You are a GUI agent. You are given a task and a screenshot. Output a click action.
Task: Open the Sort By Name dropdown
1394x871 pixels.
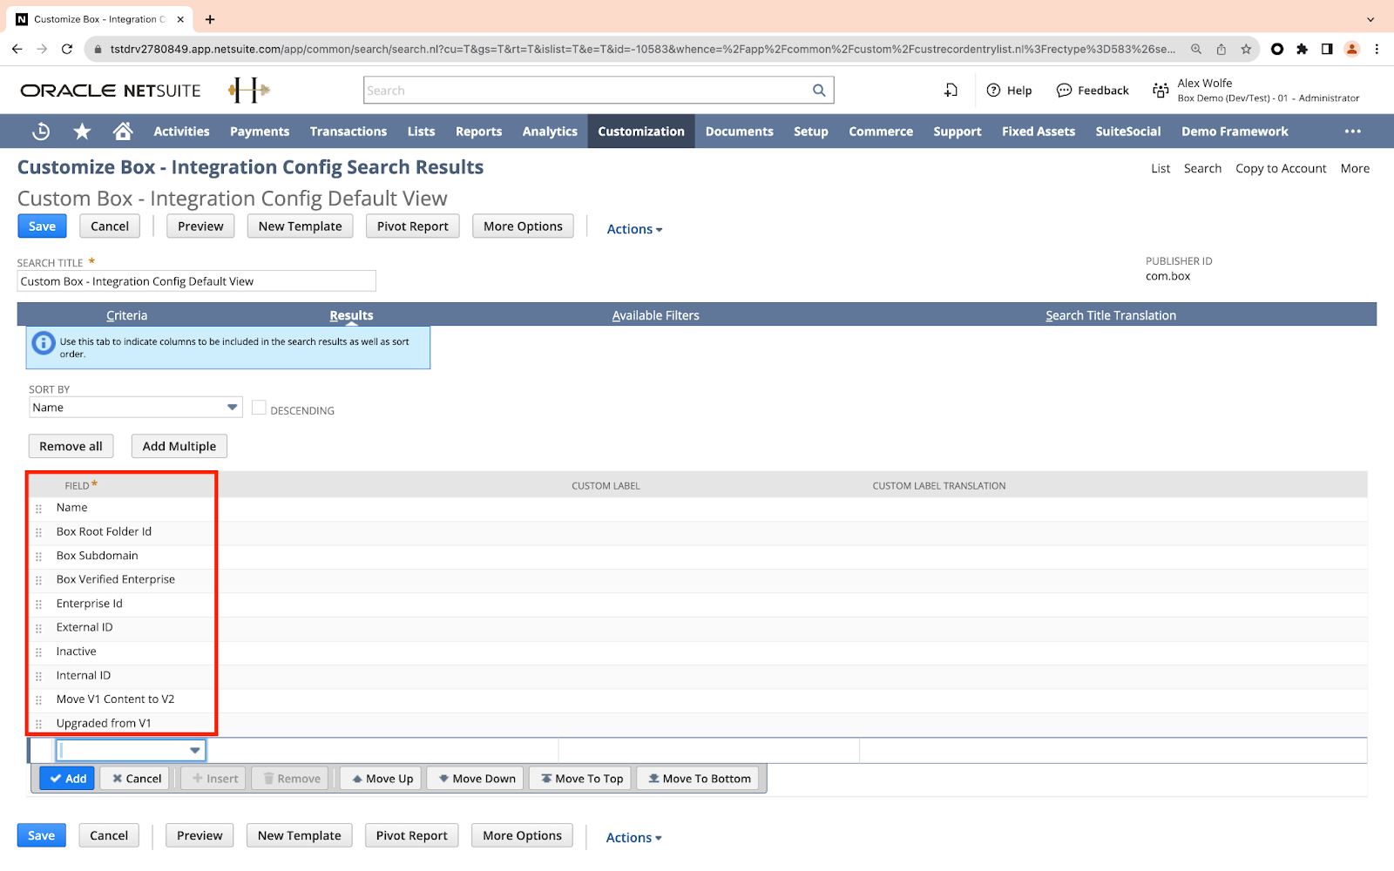[x=232, y=408]
